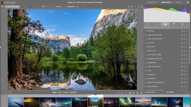Image resolution: width=191 pixels, height=107 pixels.
Task: Filter by blue color label
Action: [30, 7]
